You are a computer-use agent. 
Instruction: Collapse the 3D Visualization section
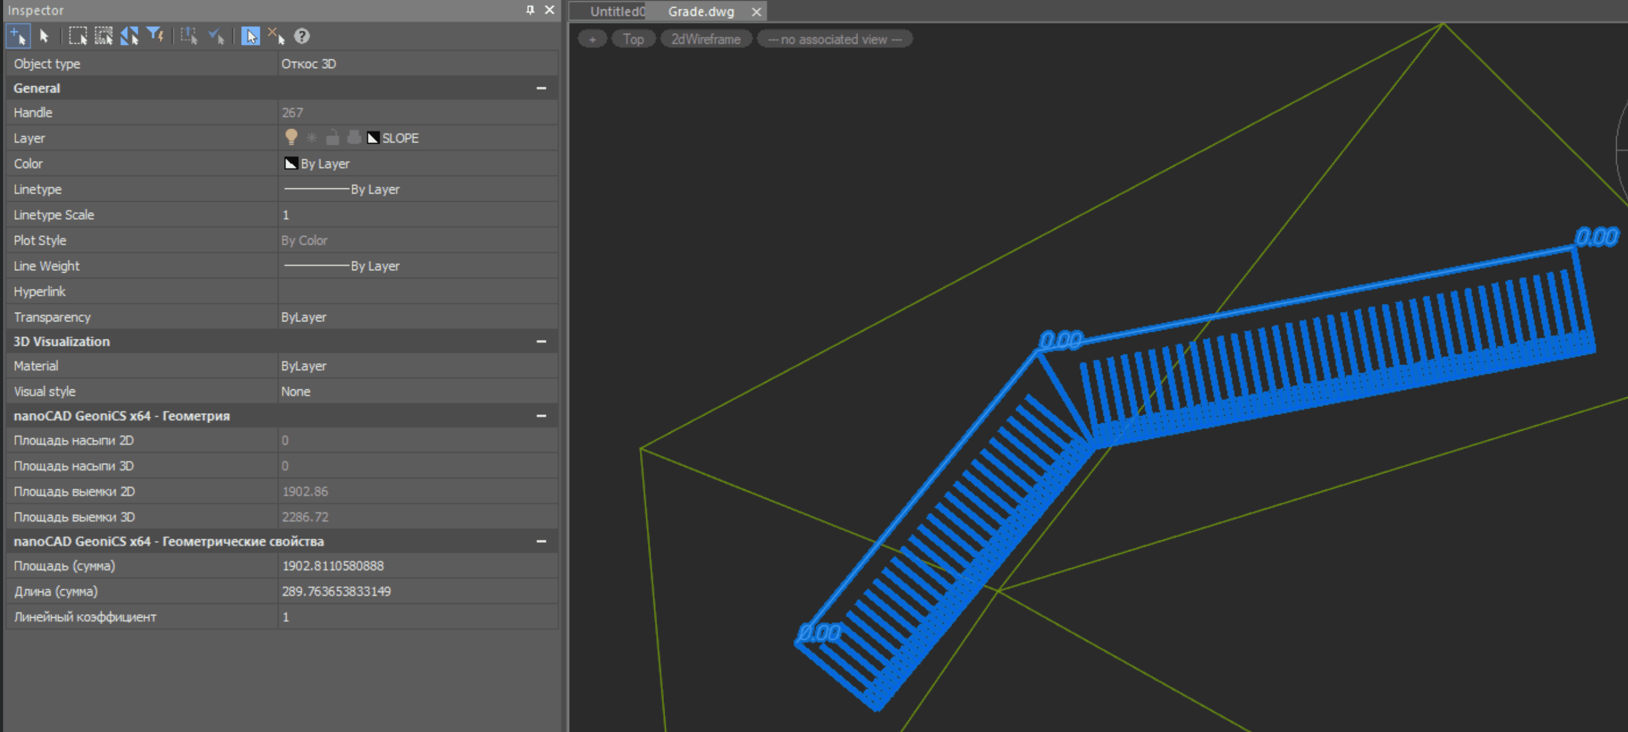(541, 341)
